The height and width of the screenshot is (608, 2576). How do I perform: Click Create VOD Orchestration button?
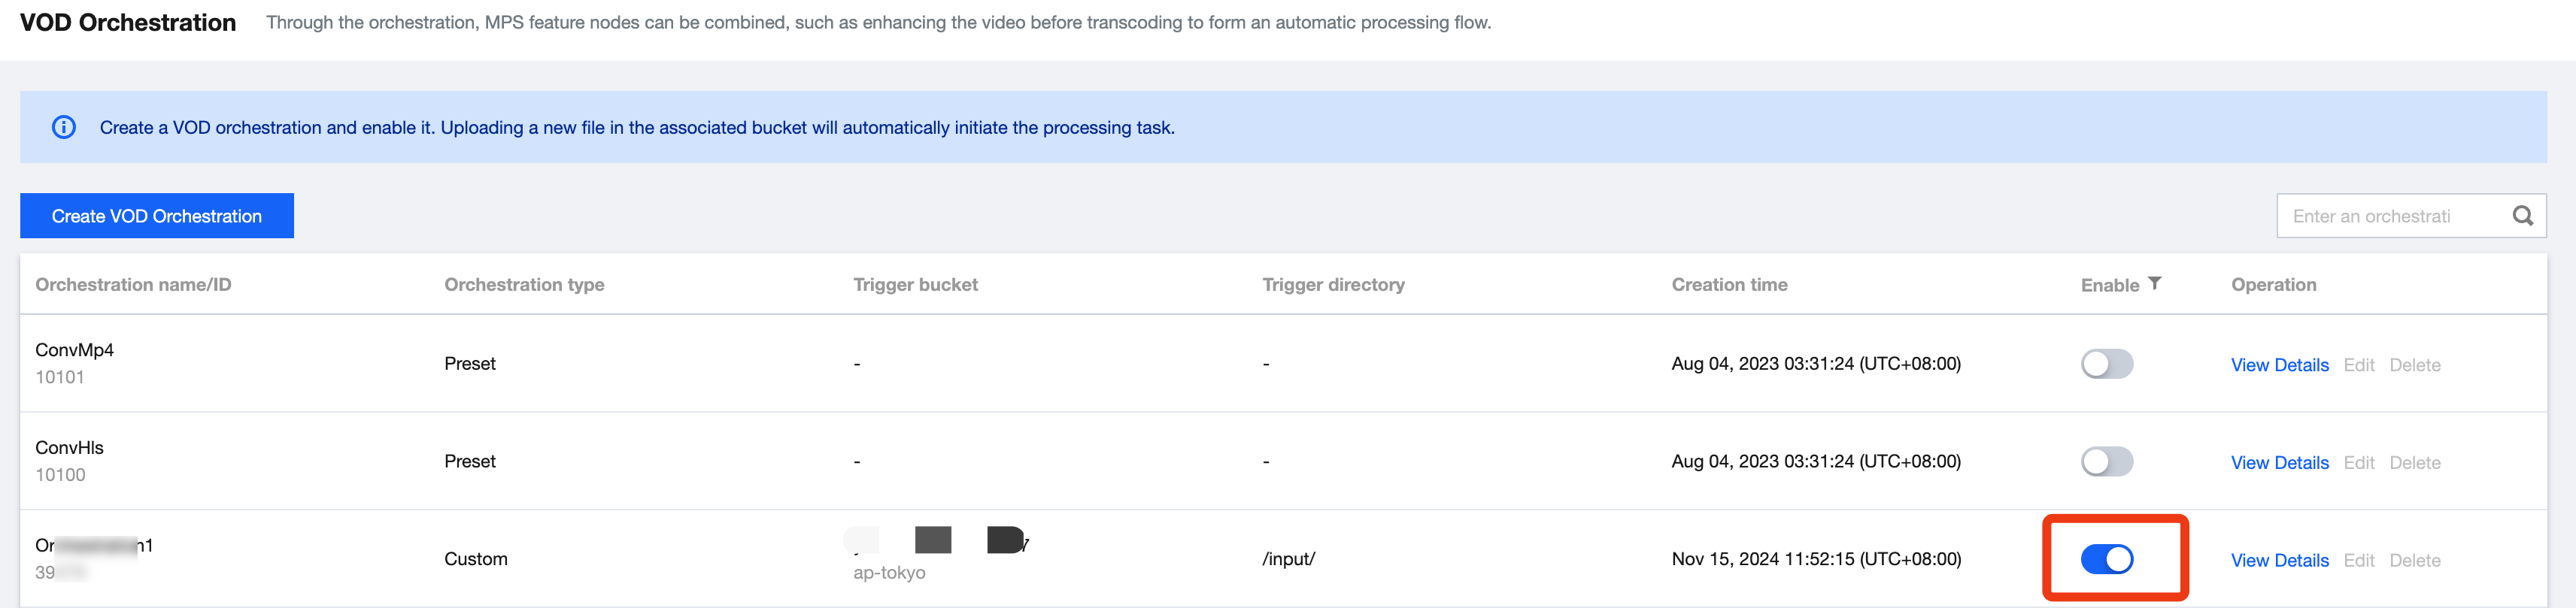pos(157,216)
